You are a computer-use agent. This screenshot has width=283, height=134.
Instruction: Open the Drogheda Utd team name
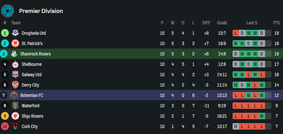34,33
